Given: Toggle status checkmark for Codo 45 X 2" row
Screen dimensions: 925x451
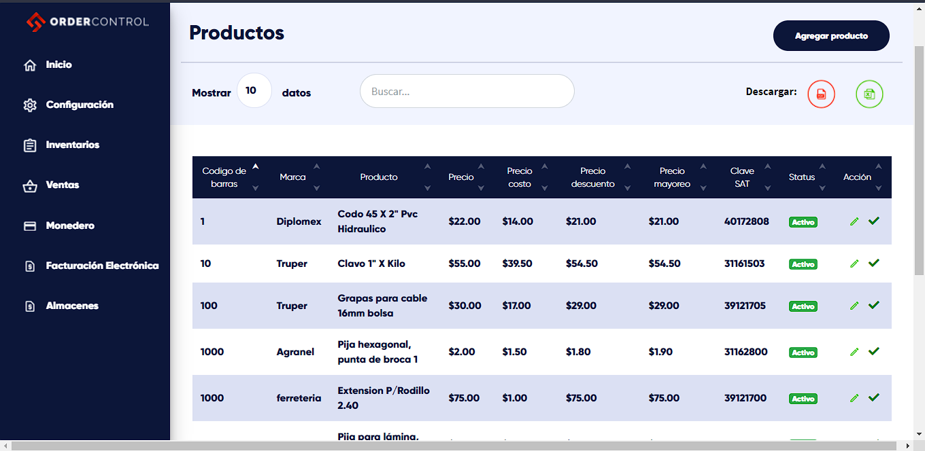Looking at the screenshot, I should tap(874, 221).
